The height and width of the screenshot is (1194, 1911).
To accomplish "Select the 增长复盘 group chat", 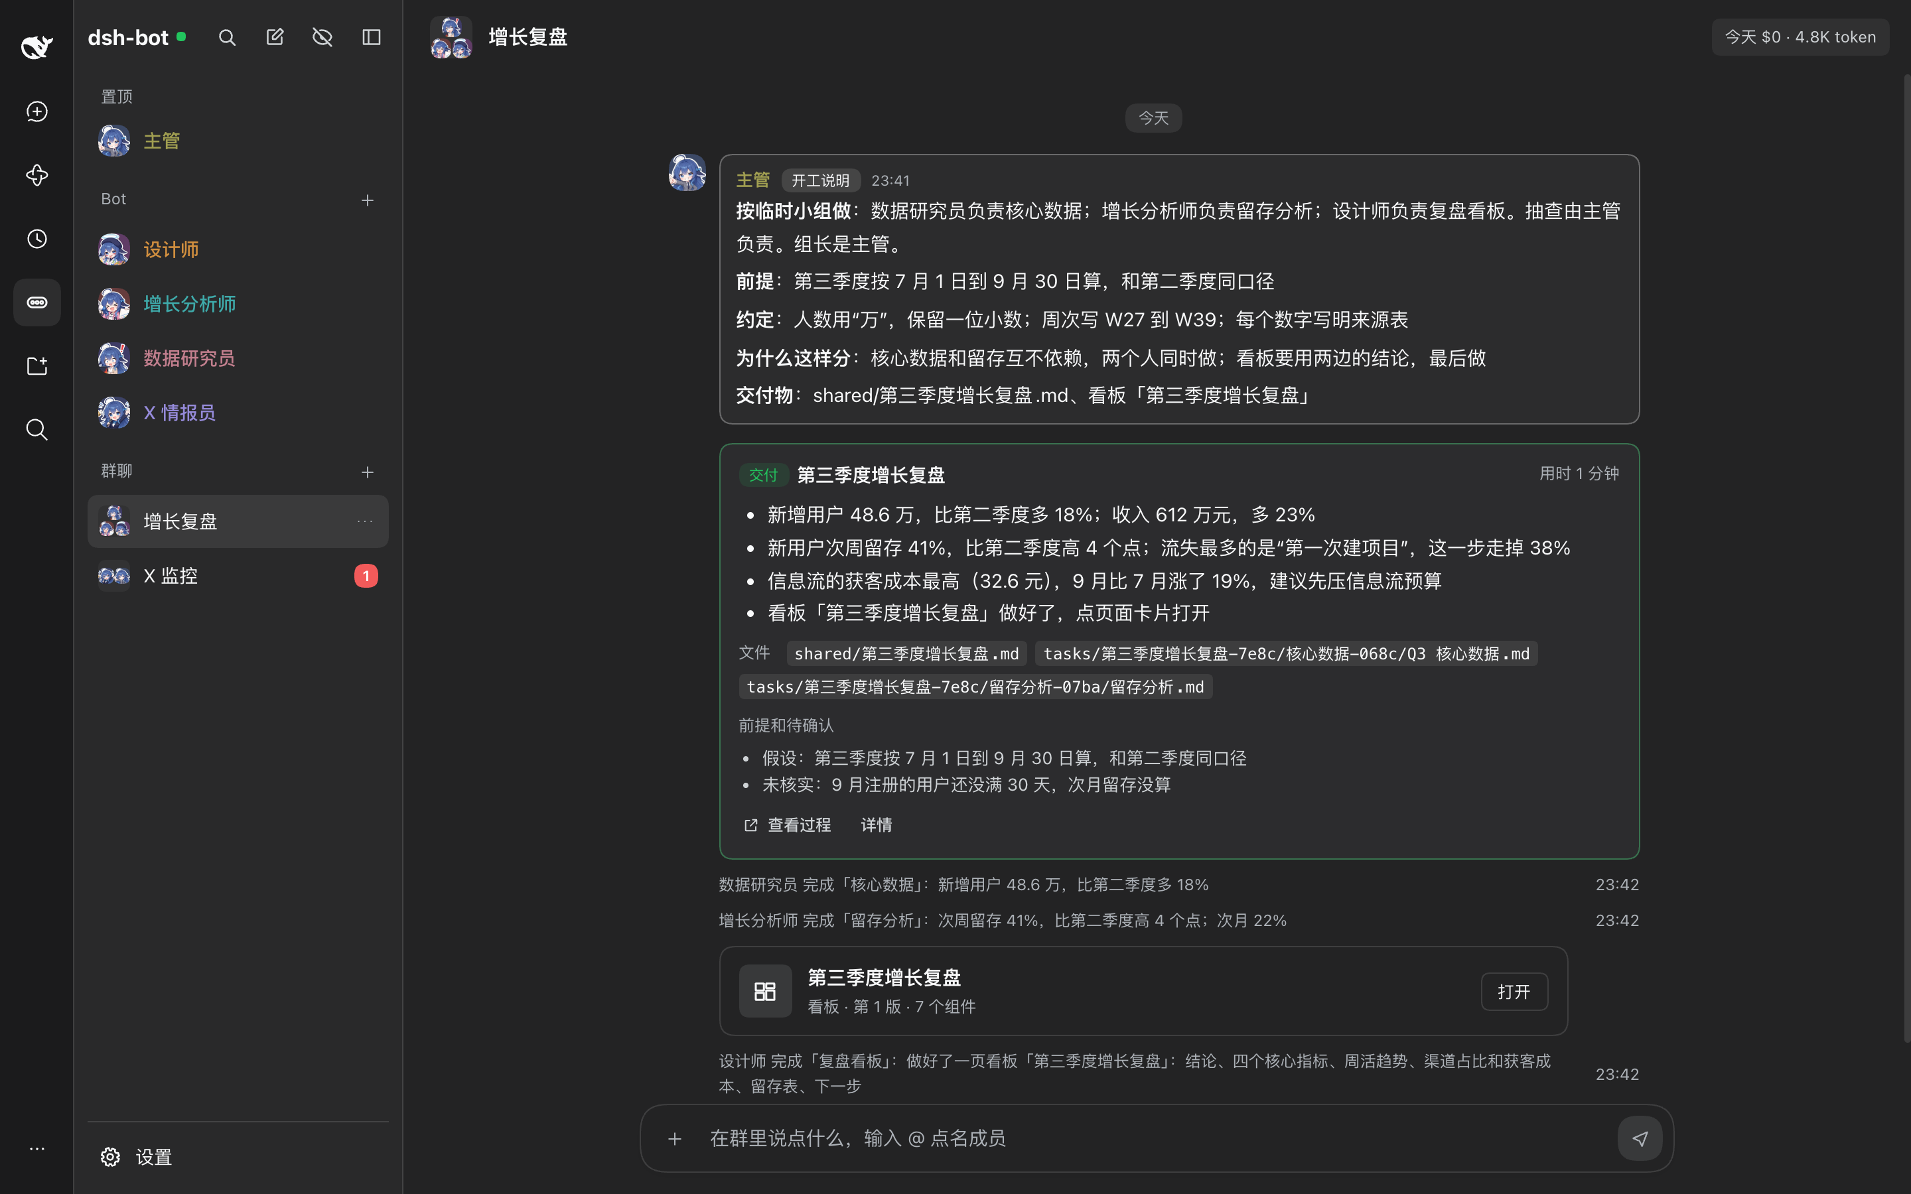I will point(238,521).
